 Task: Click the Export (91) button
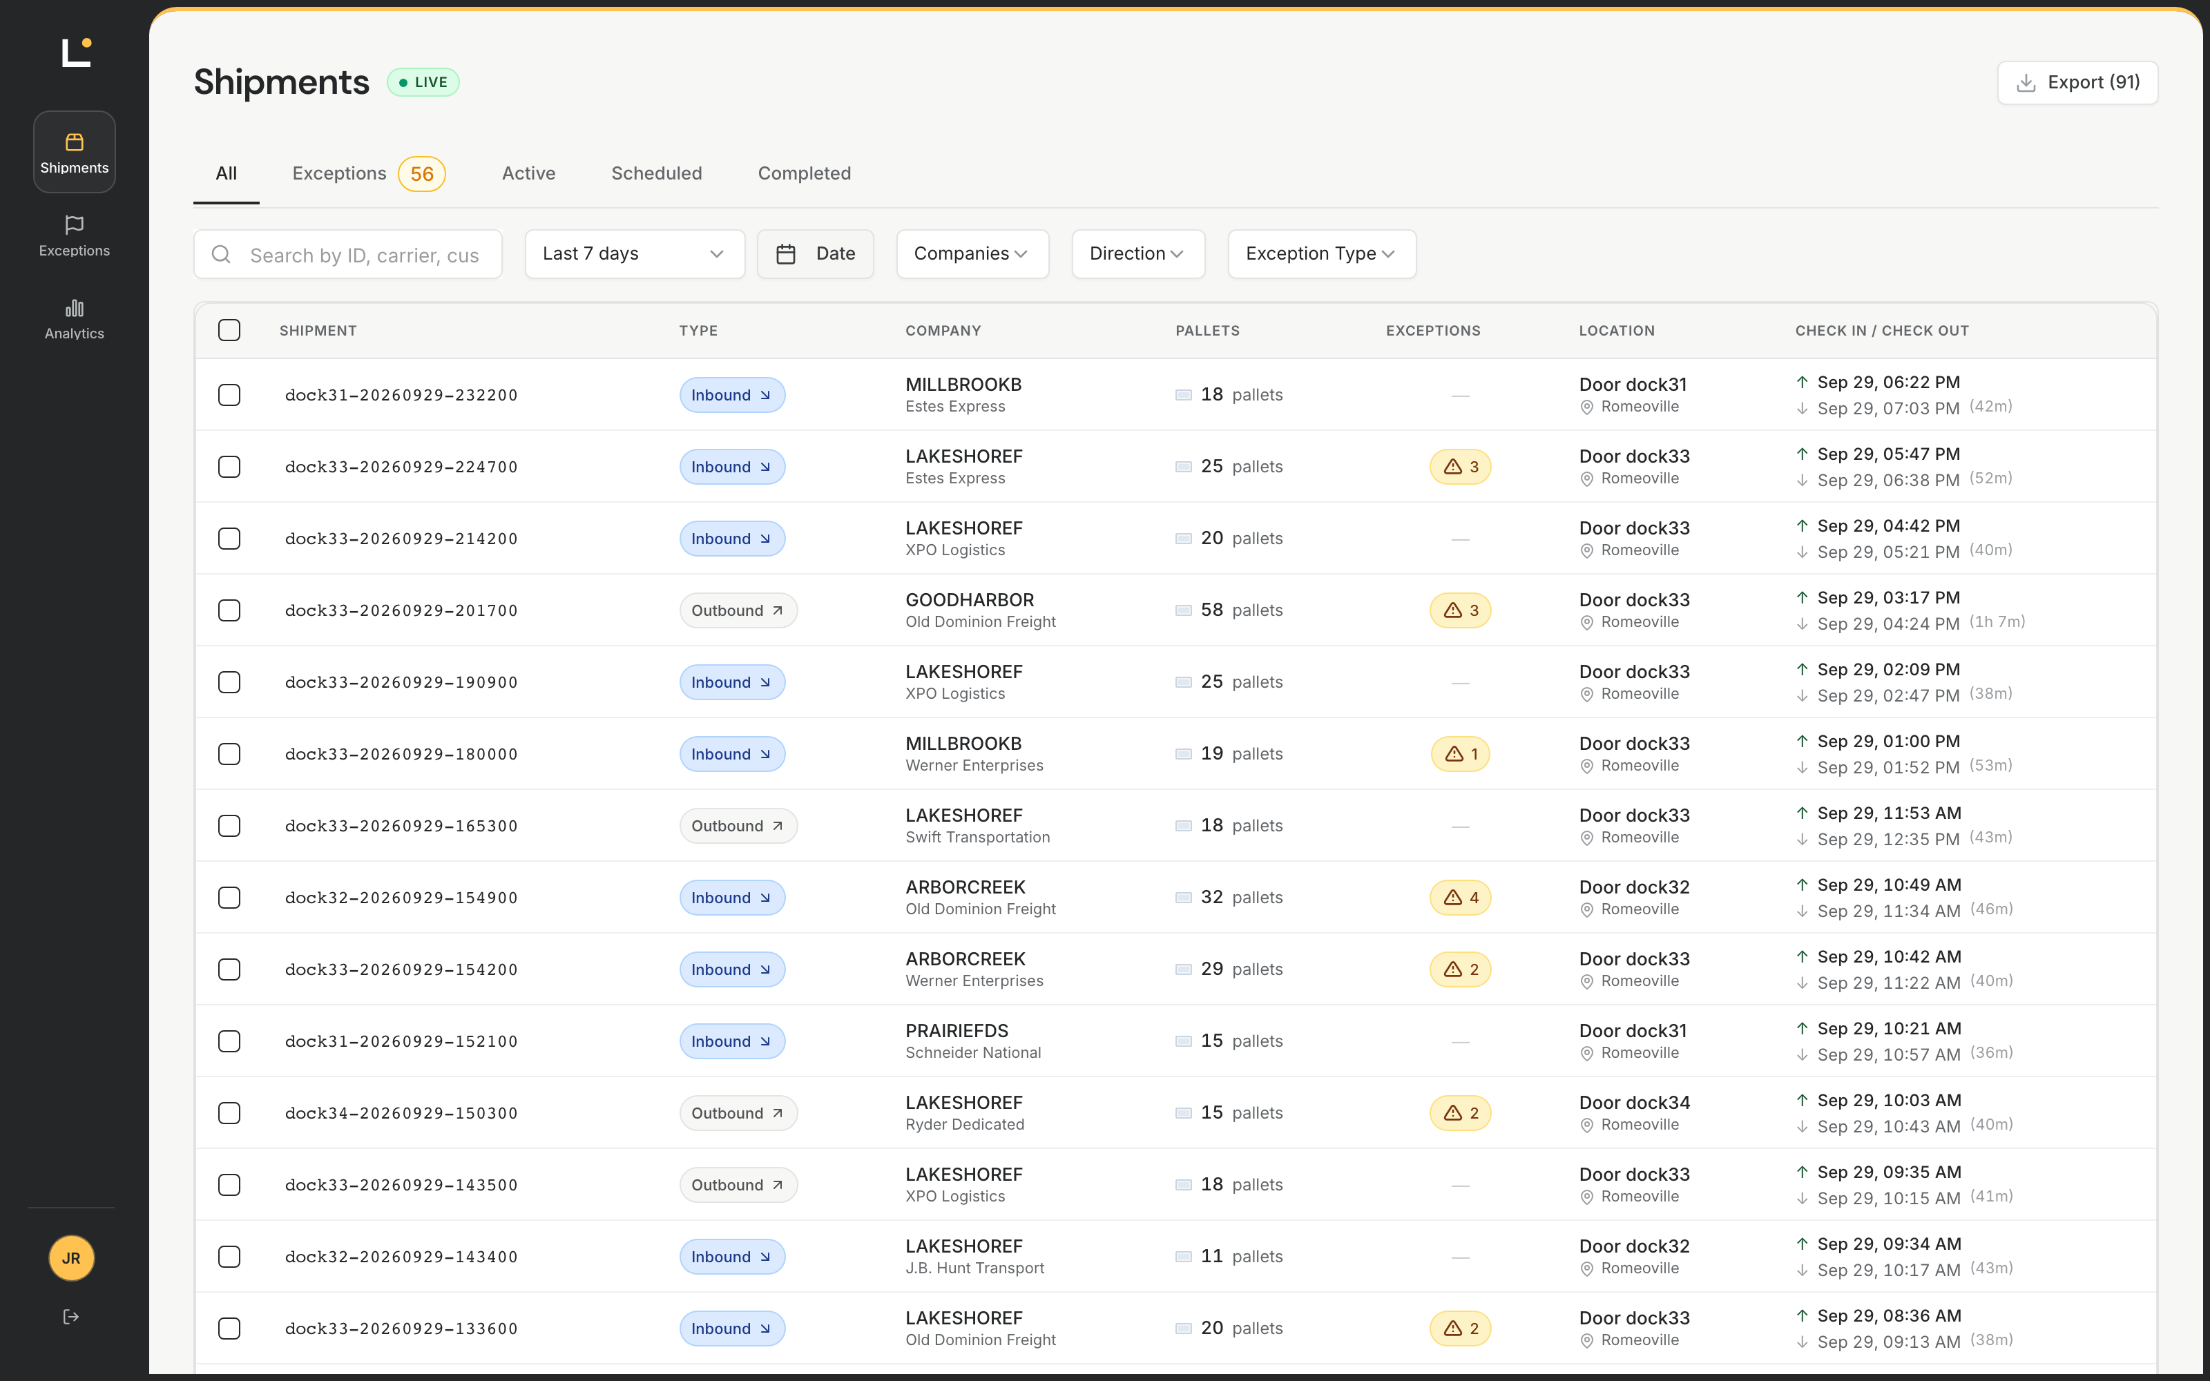coord(2077,82)
